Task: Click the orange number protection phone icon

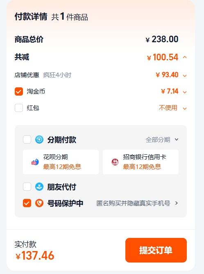Action: tap(39, 203)
